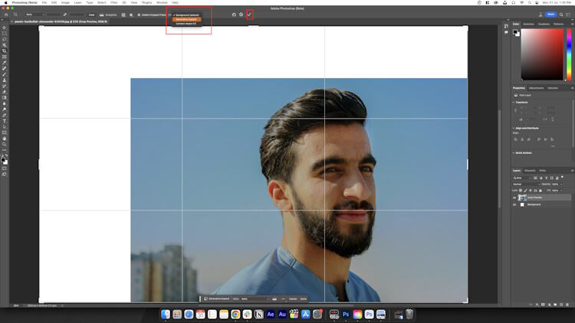Click the reset crop icon

[x=234, y=14]
